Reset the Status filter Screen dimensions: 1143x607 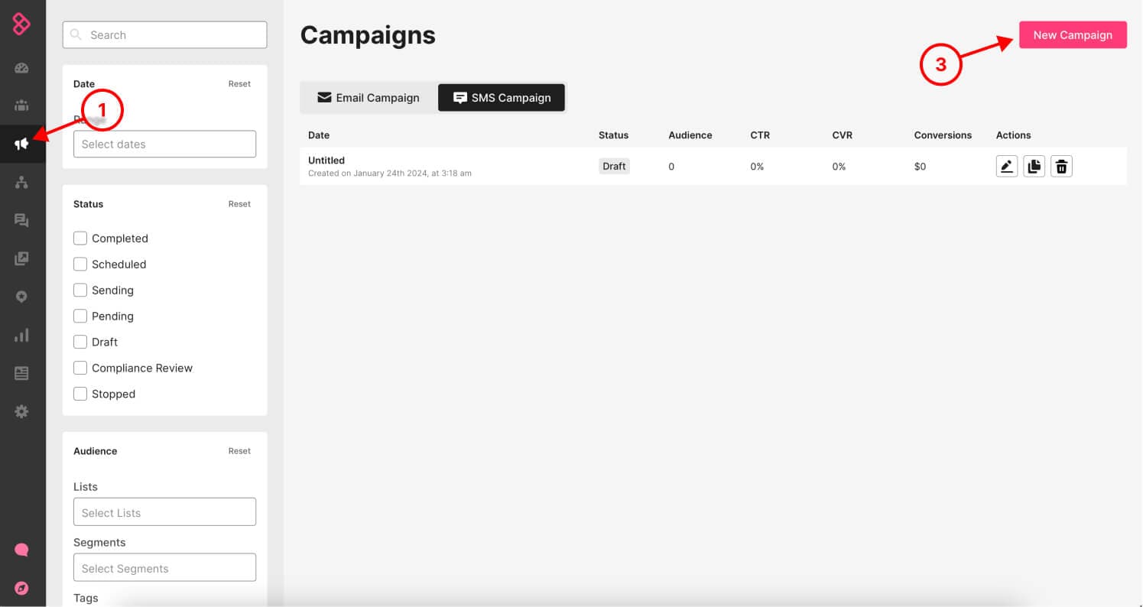239,204
